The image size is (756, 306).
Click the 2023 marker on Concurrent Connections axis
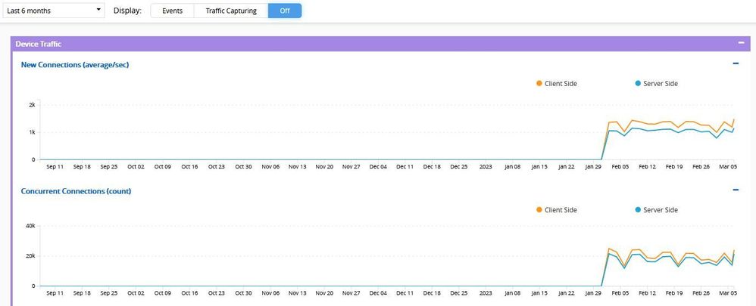click(x=486, y=292)
